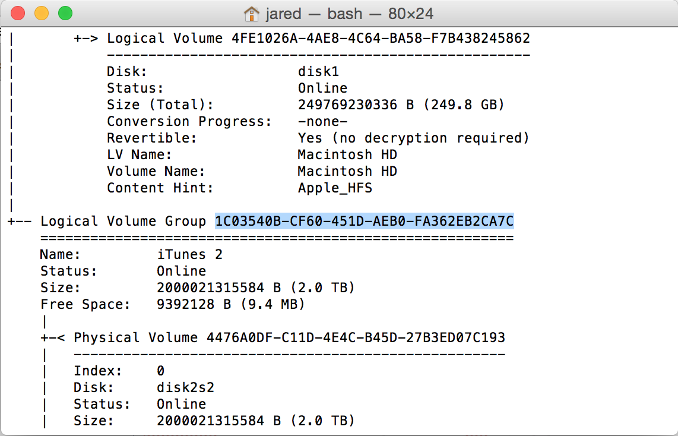
Task: Click the Size (Total) value 249769230336 B
Action: pyautogui.click(x=356, y=105)
